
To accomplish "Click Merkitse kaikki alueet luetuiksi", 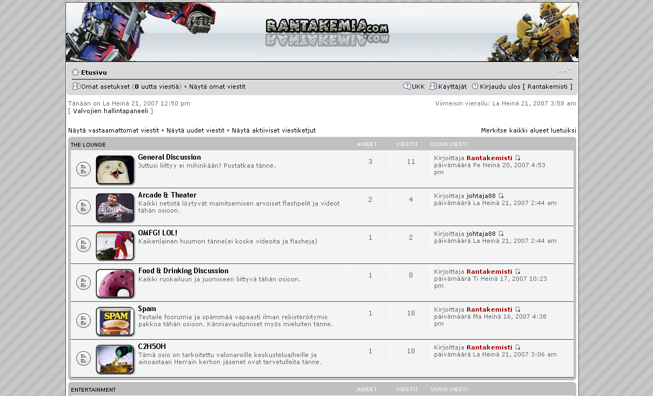I will pos(528,130).
